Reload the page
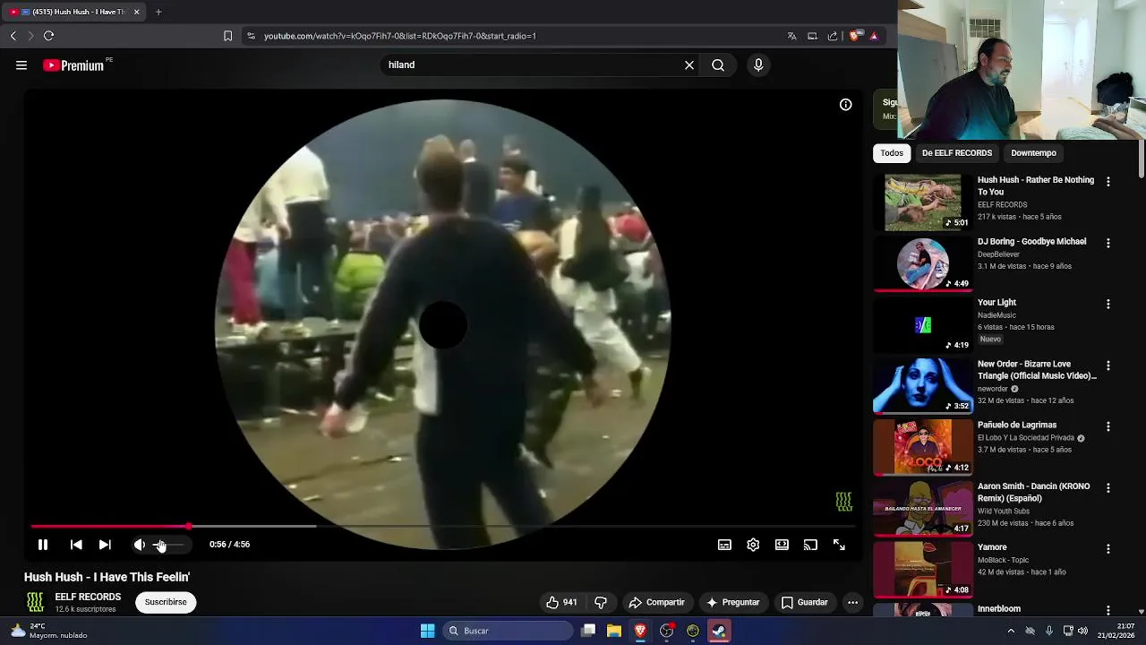 pyautogui.click(x=48, y=36)
